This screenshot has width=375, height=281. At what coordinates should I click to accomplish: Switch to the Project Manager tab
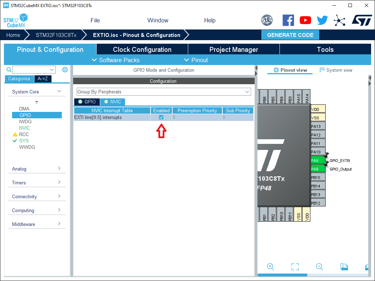234,49
